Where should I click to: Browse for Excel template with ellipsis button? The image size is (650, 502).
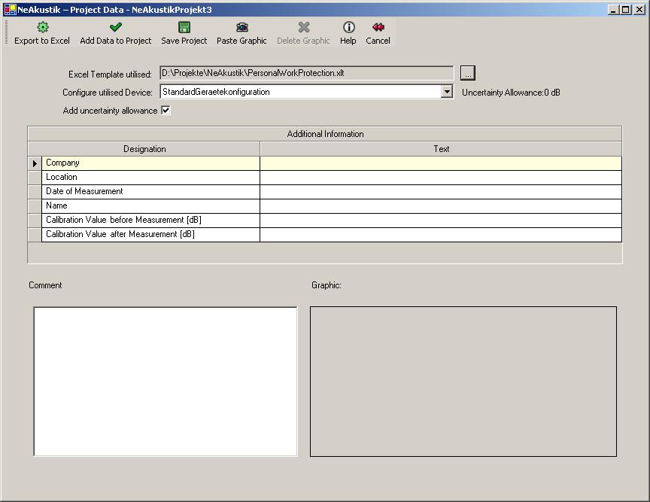click(x=468, y=73)
